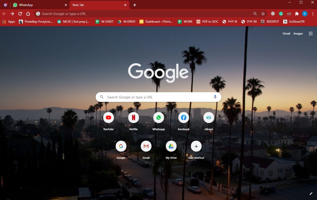Viewport: 317px width, 200px height.
Task: Open the Google apps grid menu
Action: coord(311,34)
